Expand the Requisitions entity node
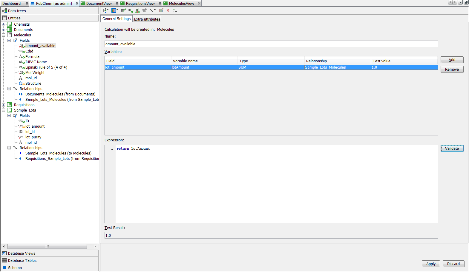The height and width of the screenshot is (272, 469). pos(4,105)
